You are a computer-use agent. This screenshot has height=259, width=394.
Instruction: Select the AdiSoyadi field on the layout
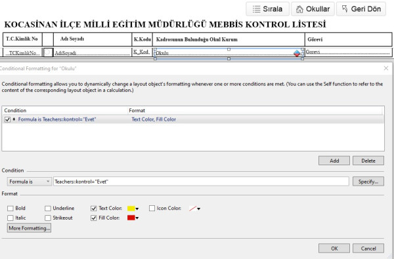coord(92,52)
